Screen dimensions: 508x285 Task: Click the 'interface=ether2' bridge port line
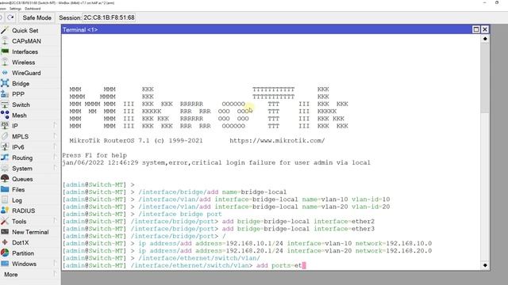pyautogui.click(x=218, y=222)
